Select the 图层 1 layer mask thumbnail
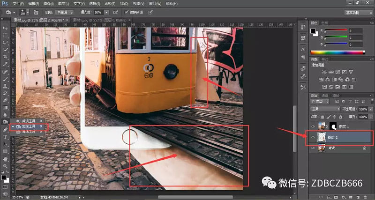 click(x=333, y=126)
